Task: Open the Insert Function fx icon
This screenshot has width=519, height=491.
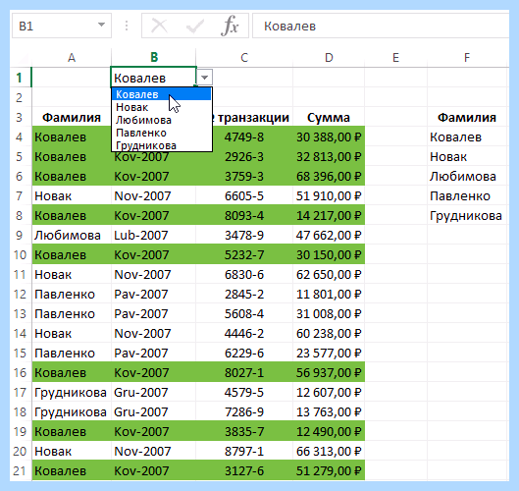Action: tap(230, 26)
